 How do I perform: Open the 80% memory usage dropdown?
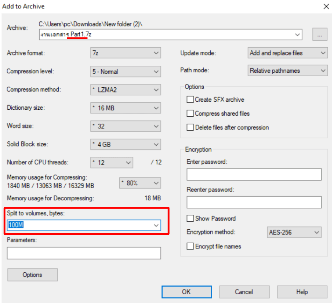coord(140,183)
